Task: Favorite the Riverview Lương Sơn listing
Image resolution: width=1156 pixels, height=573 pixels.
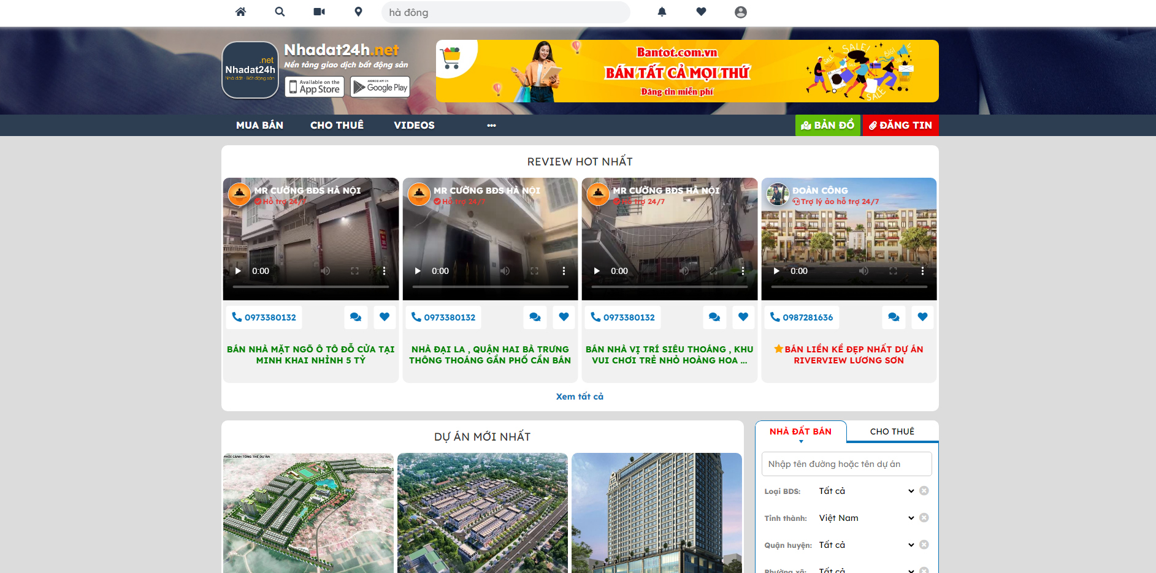Action: point(922,317)
